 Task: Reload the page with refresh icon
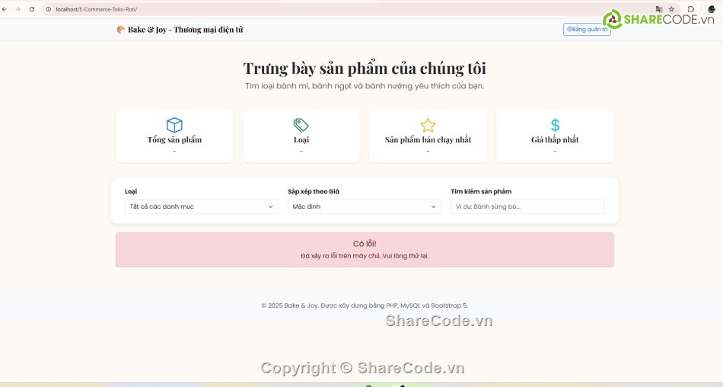32,9
